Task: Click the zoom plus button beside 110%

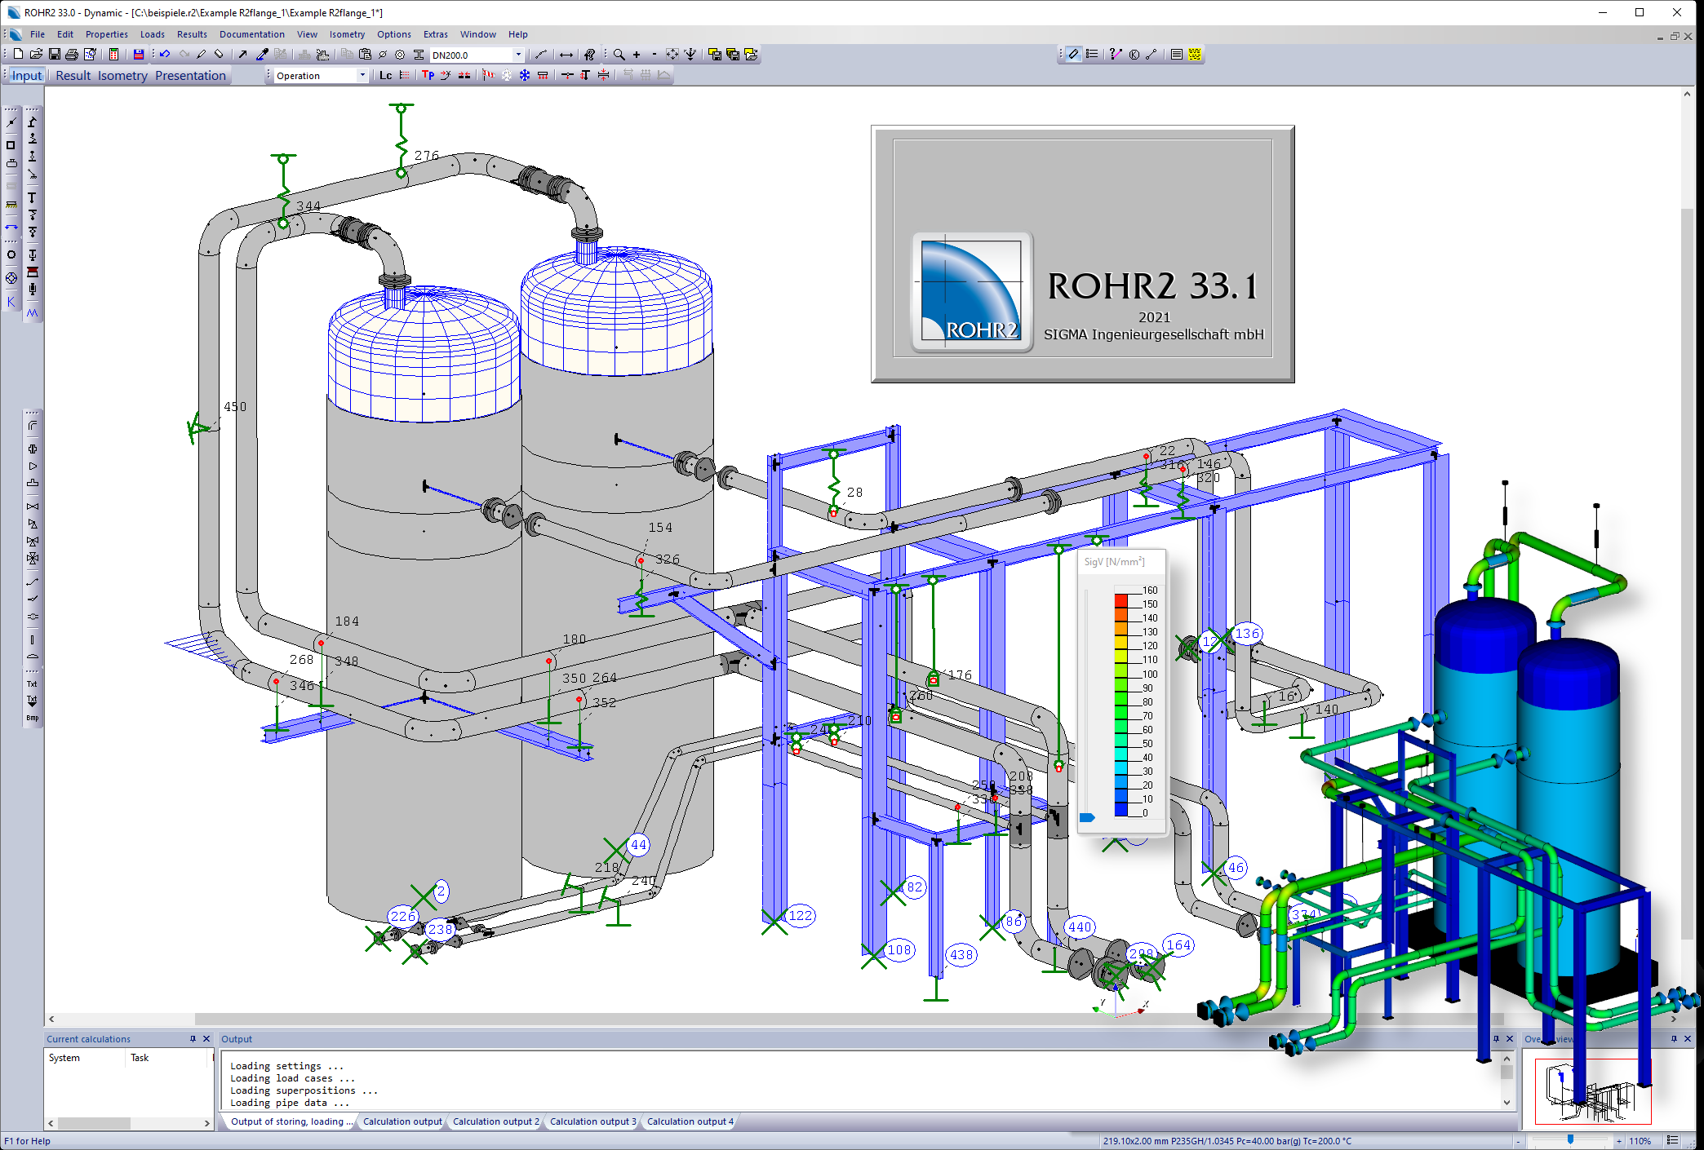Action: [x=1619, y=1141]
